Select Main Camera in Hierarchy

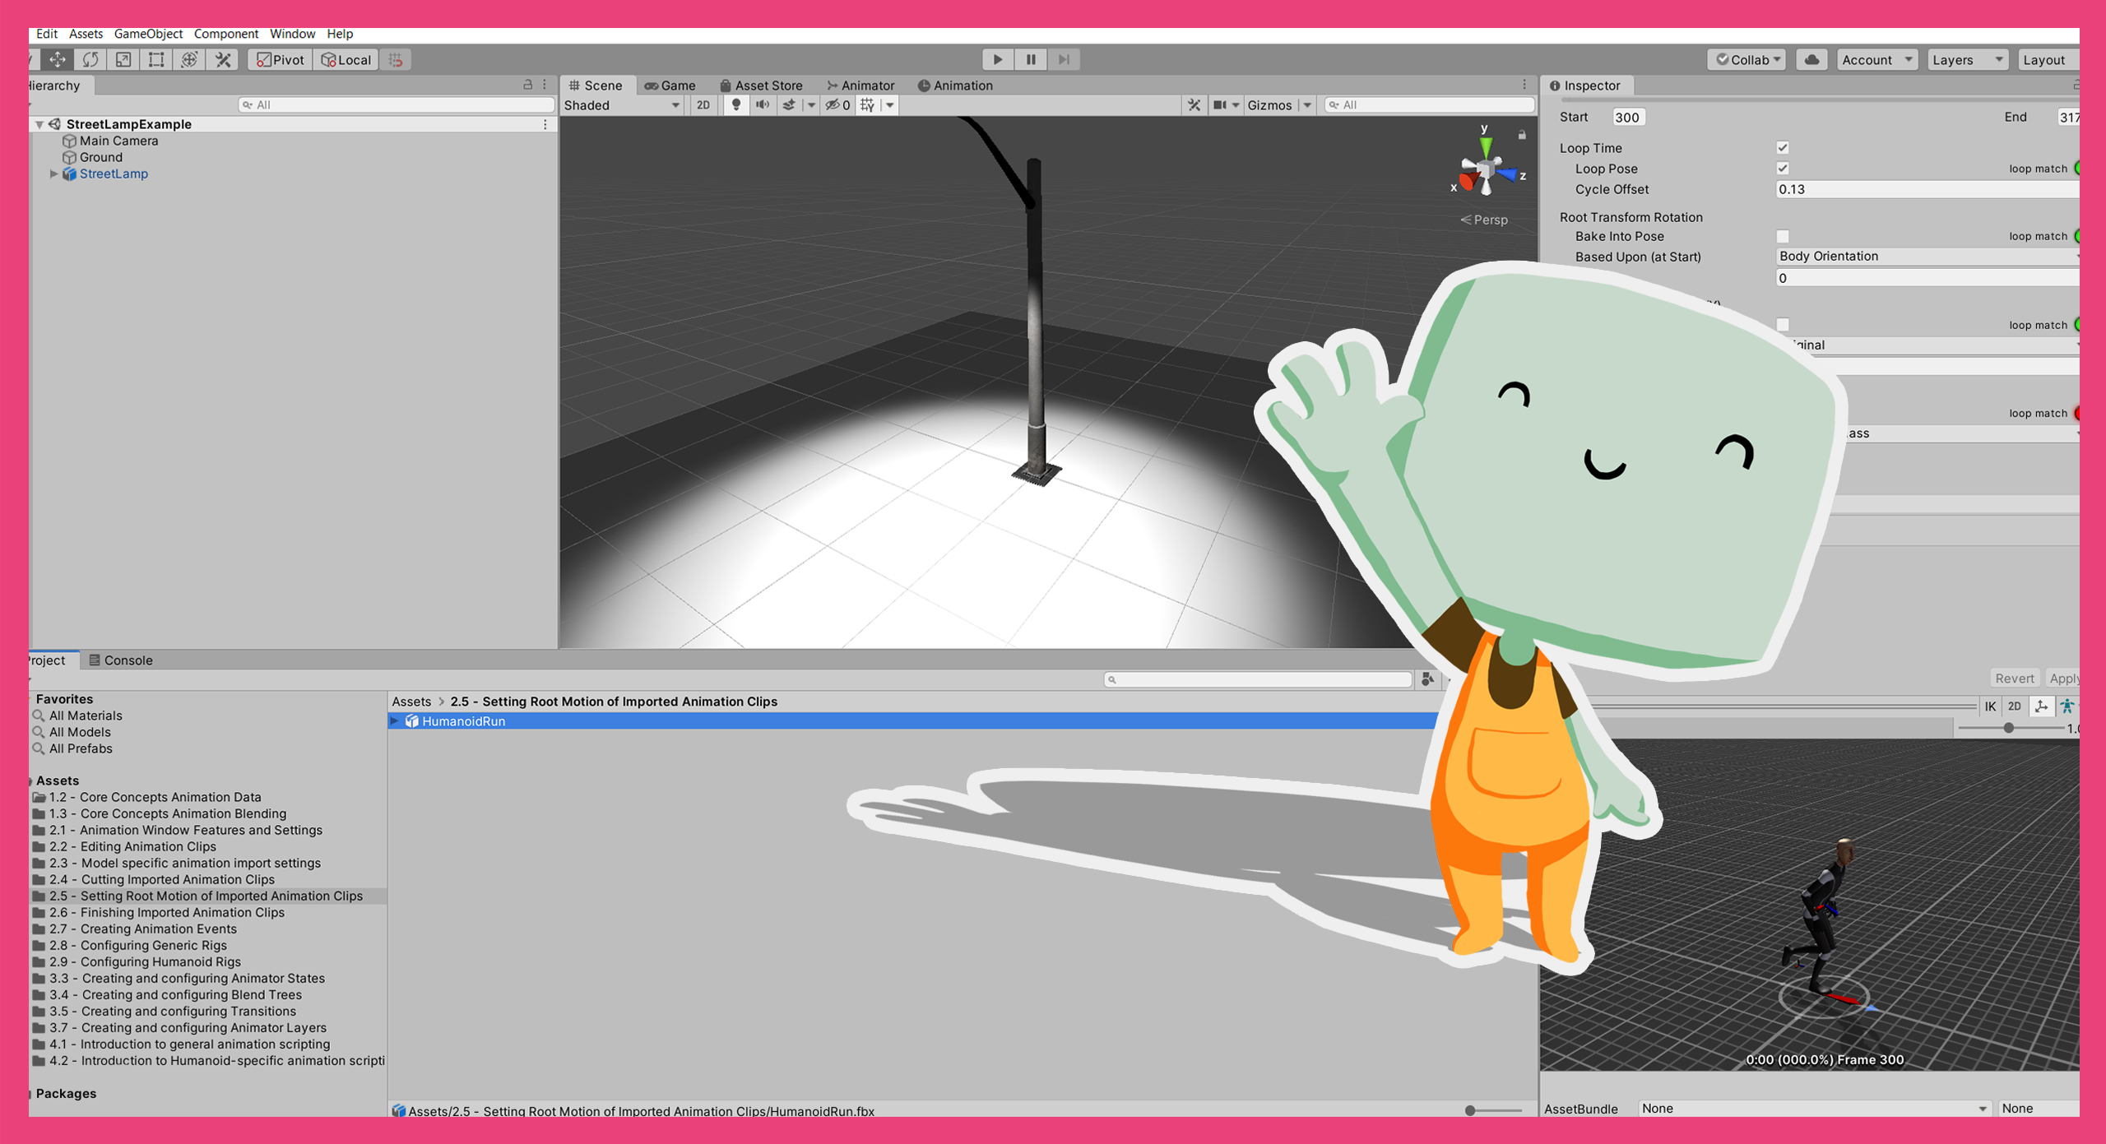click(118, 141)
